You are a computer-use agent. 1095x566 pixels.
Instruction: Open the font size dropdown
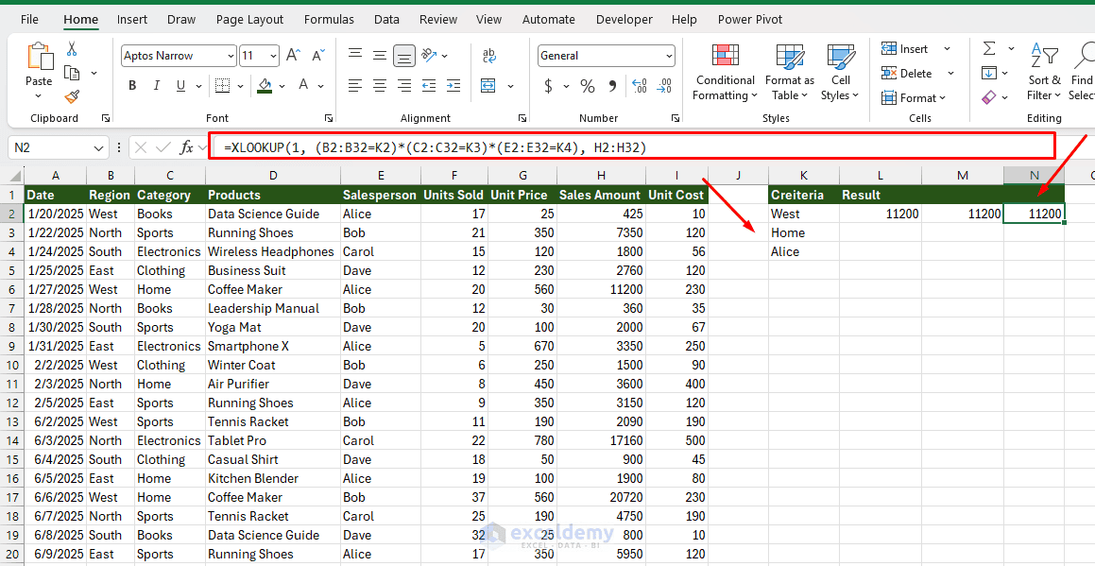click(273, 56)
